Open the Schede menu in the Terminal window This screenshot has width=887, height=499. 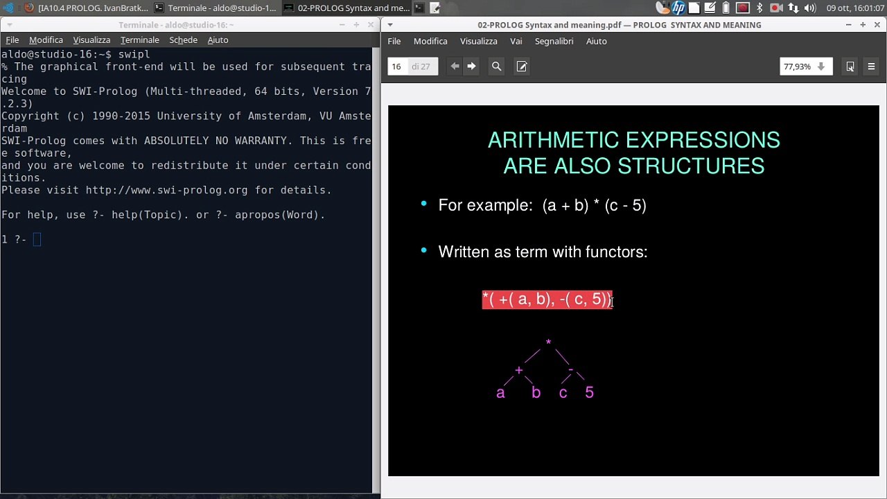(x=183, y=40)
